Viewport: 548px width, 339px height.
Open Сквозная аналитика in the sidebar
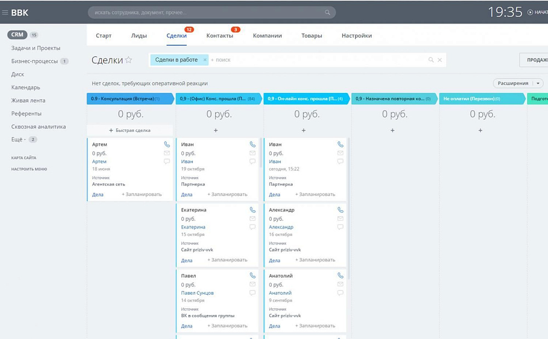point(38,126)
